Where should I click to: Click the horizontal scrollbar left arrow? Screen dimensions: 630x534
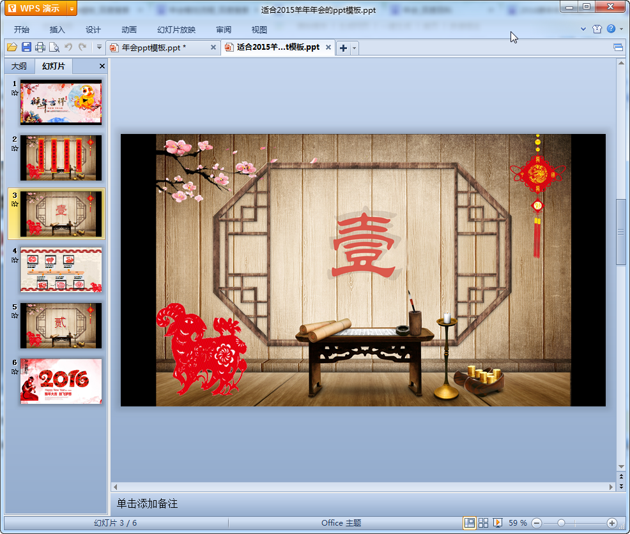(x=115, y=487)
